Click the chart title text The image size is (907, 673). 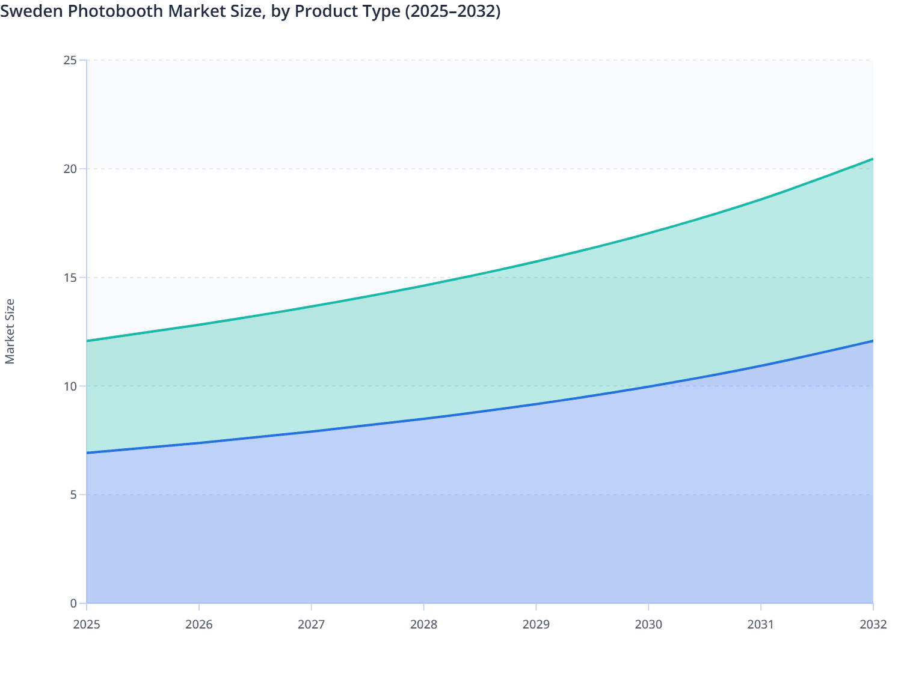pos(251,11)
